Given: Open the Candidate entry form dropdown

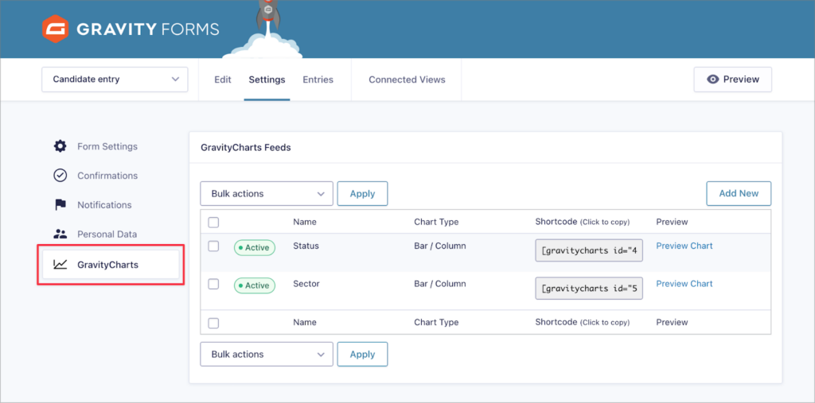Looking at the screenshot, I should click(115, 79).
